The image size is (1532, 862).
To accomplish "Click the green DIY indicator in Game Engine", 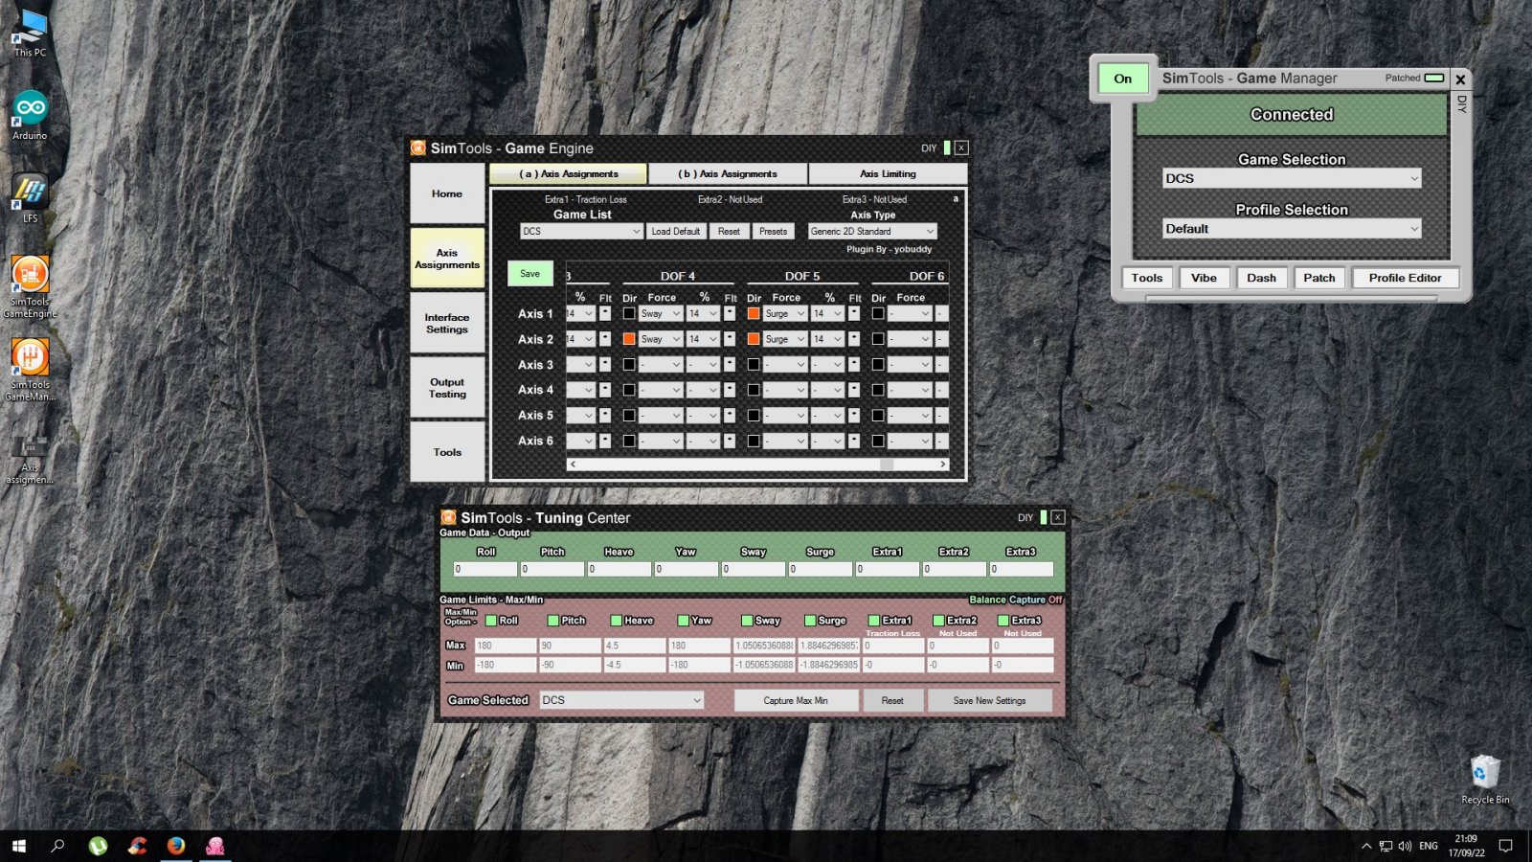I will tap(947, 147).
